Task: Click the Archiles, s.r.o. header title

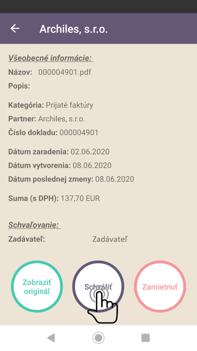Action: (74, 29)
